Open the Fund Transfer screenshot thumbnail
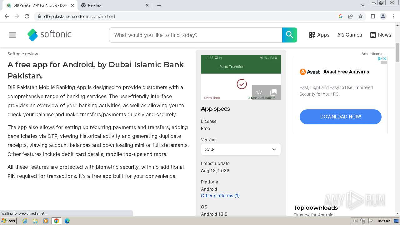 (x=241, y=77)
